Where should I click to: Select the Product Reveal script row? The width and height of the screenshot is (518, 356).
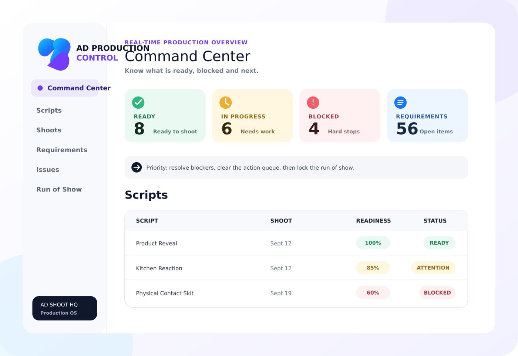coord(296,243)
